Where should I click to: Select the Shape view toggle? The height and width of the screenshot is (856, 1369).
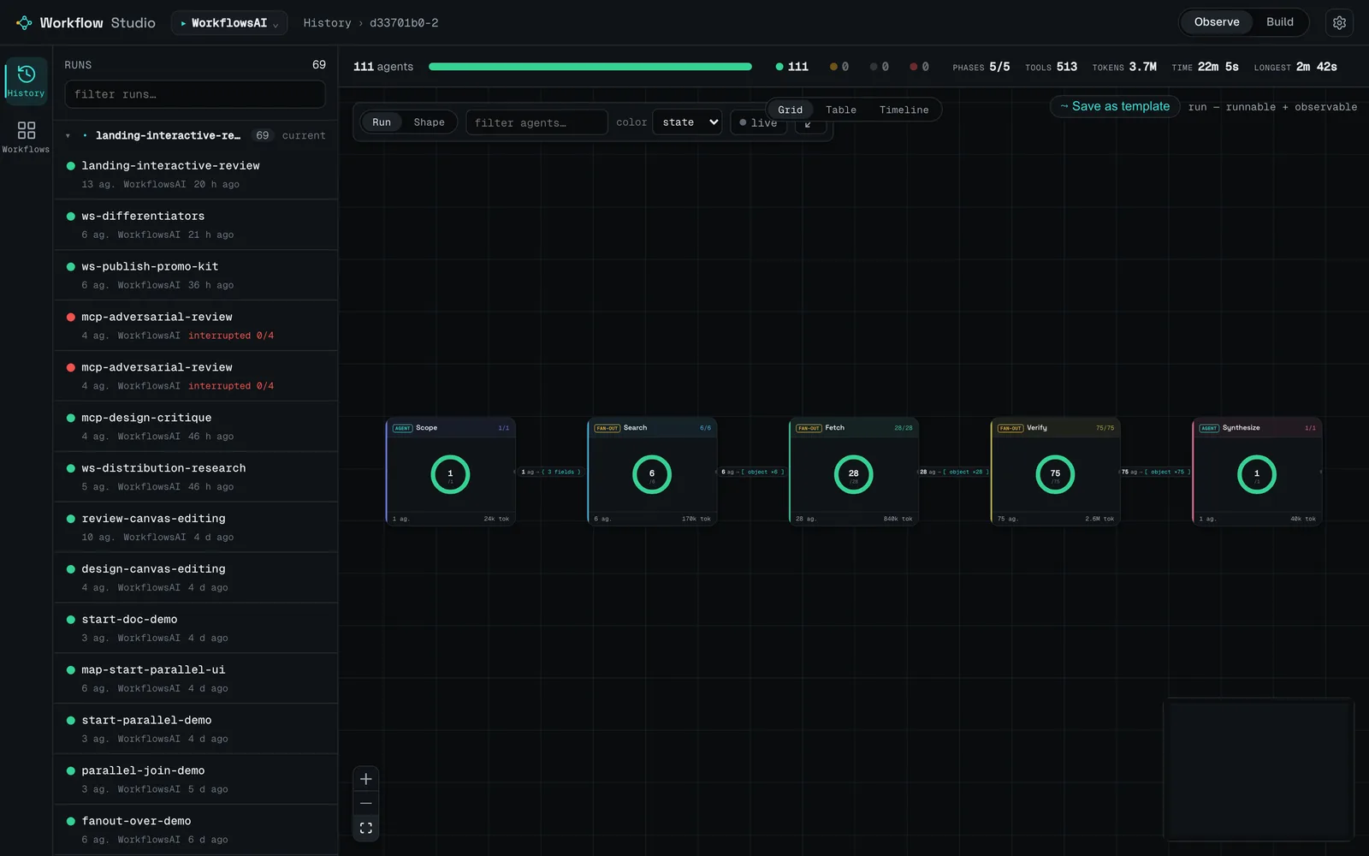click(x=429, y=122)
